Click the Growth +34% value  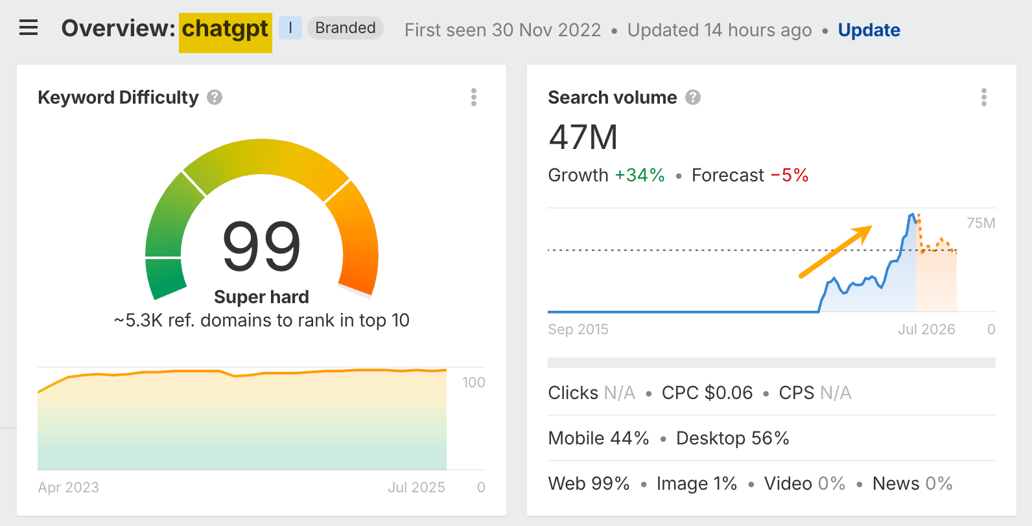pos(639,175)
